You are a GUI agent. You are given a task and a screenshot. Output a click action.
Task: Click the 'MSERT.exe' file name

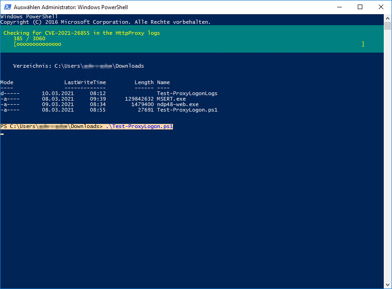[171, 99]
